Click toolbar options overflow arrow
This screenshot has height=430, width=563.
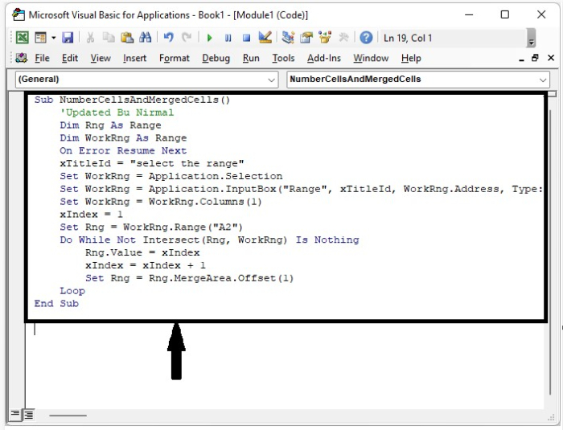point(532,38)
